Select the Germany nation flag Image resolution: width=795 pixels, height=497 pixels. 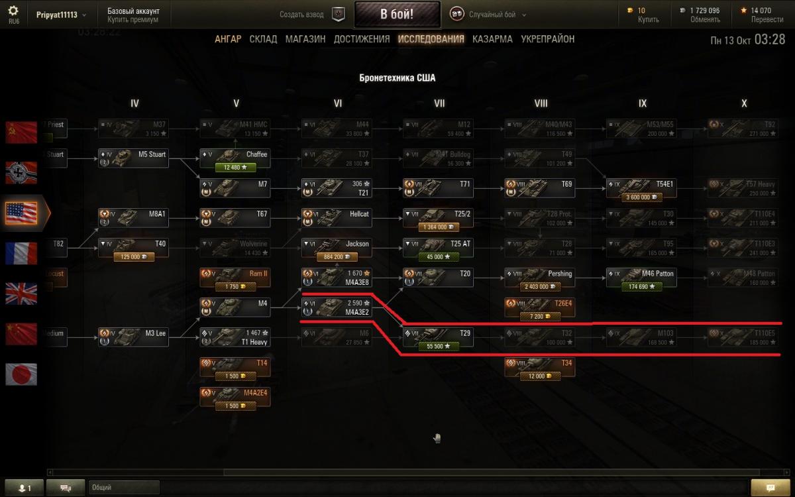[21, 172]
